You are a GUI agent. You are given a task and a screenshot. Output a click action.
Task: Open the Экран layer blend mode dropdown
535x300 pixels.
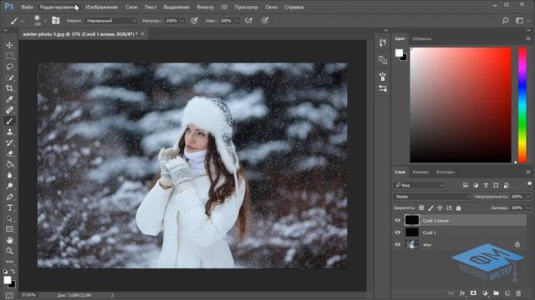click(x=432, y=197)
